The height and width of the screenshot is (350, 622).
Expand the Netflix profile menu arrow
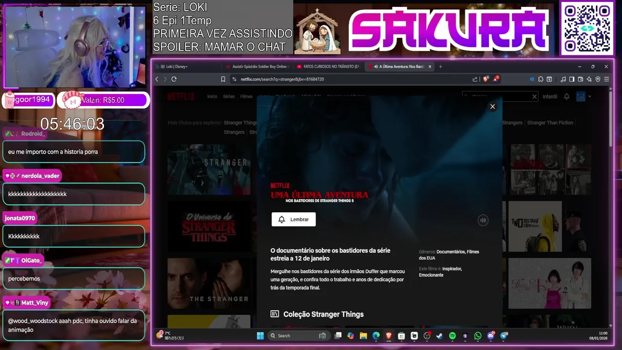(x=590, y=97)
